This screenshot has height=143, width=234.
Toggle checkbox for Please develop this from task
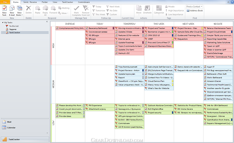[57, 105]
